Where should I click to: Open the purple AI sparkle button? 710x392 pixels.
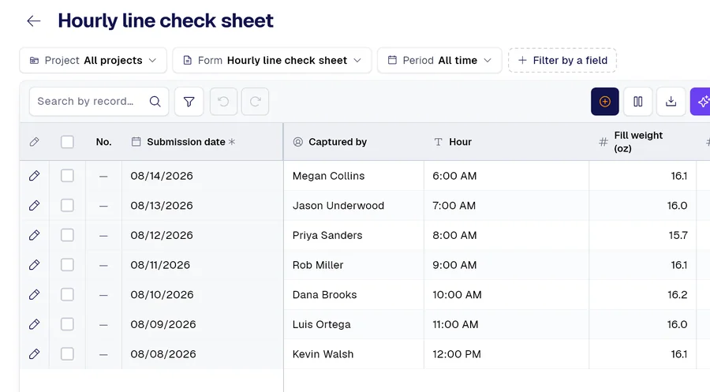pos(701,102)
